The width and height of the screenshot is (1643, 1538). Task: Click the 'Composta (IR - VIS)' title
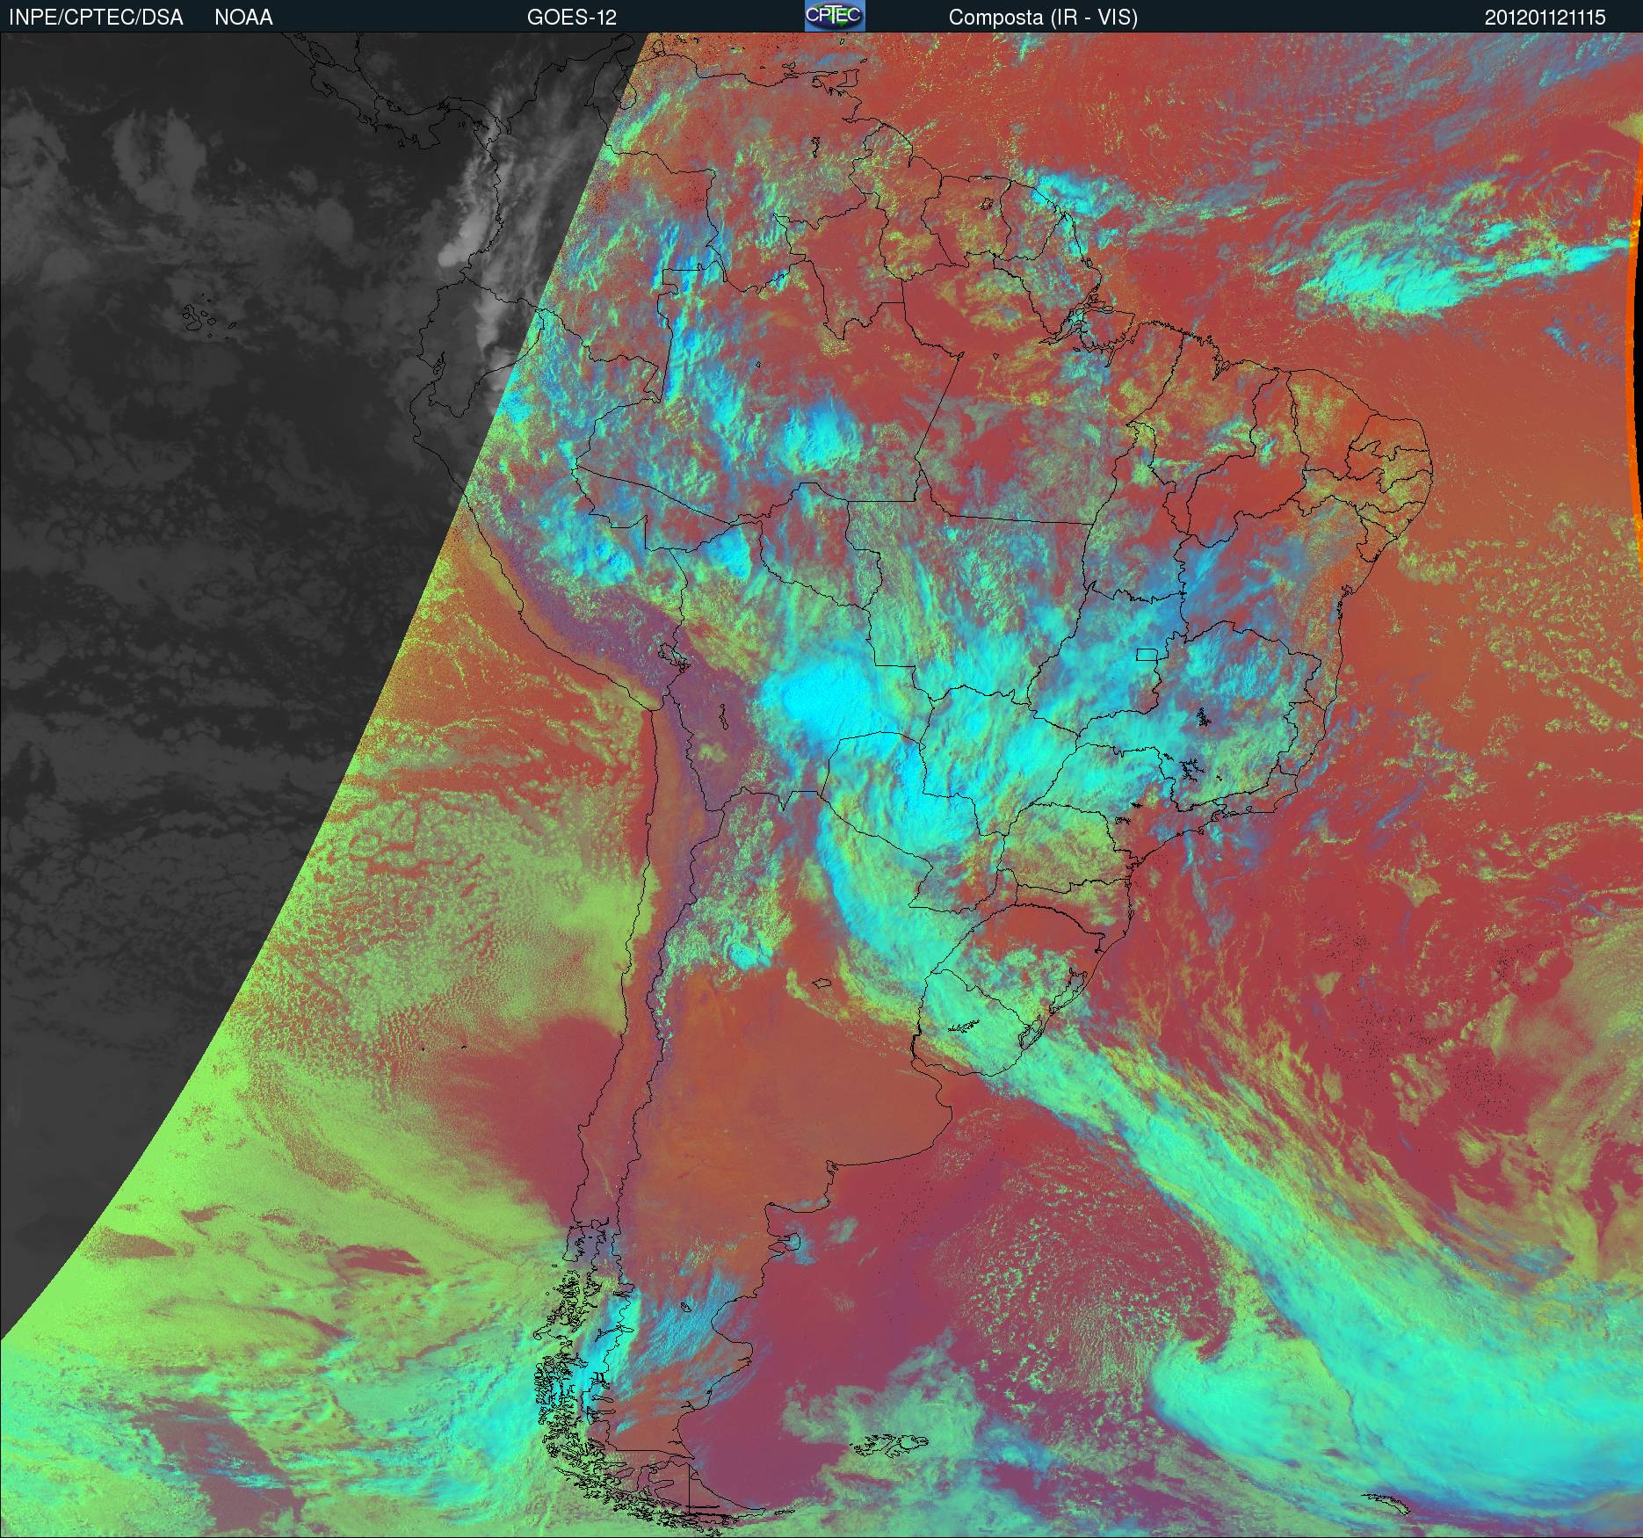click(x=1043, y=18)
